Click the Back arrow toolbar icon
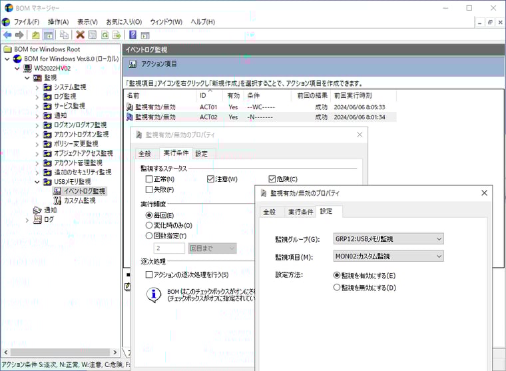The height and width of the screenshot is (371, 506). [7, 35]
